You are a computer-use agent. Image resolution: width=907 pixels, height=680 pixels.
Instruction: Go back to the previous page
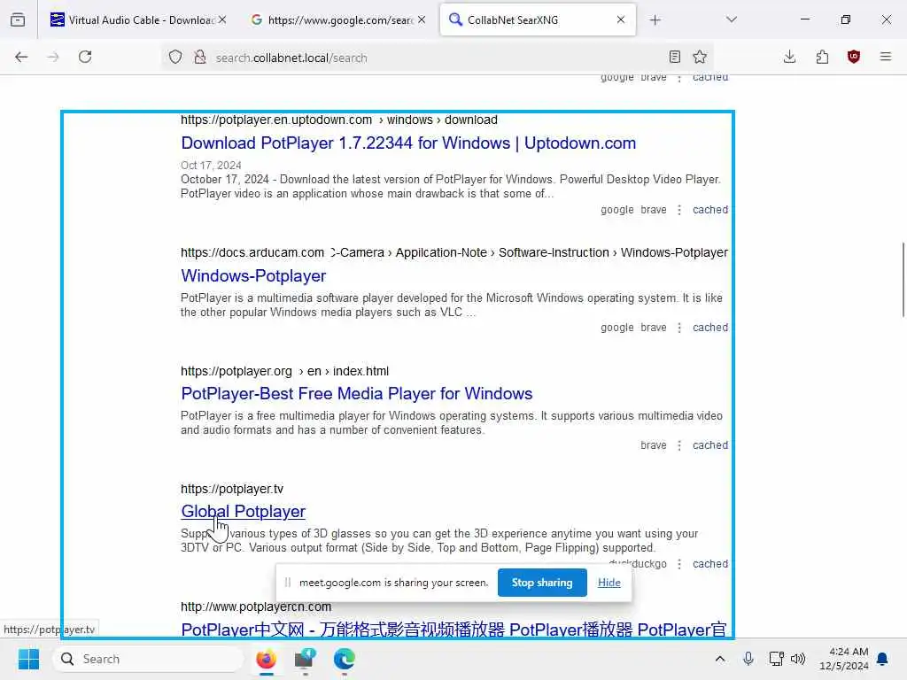point(21,57)
